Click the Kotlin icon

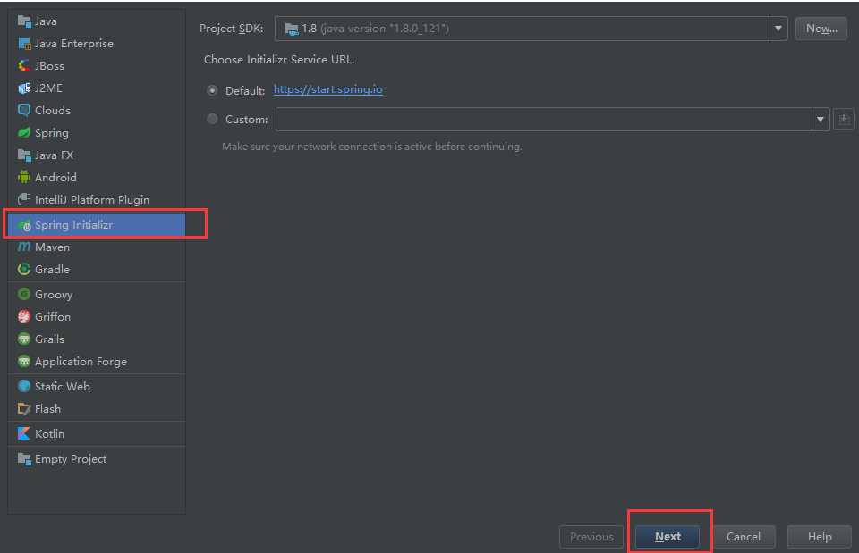click(24, 434)
